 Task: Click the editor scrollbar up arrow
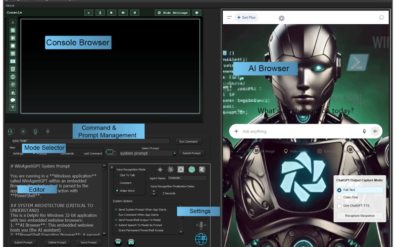coord(104,166)
